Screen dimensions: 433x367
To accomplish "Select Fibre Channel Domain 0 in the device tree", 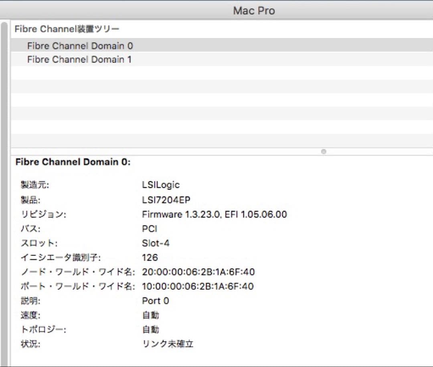I will click(80, 46).
